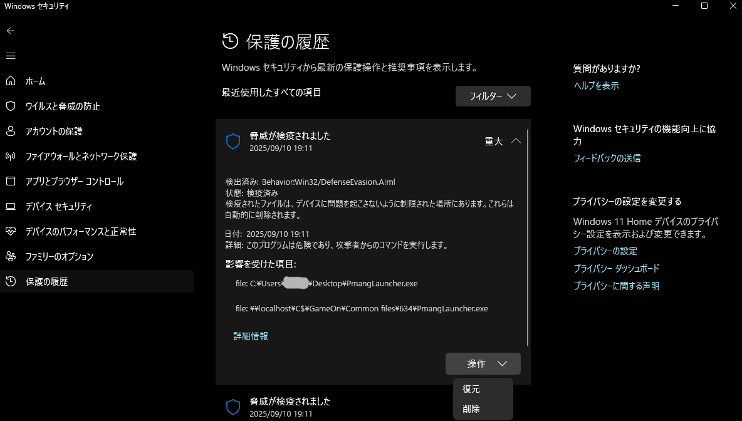Click the app and browser control icon
The image size is (742, 421).
11,181
